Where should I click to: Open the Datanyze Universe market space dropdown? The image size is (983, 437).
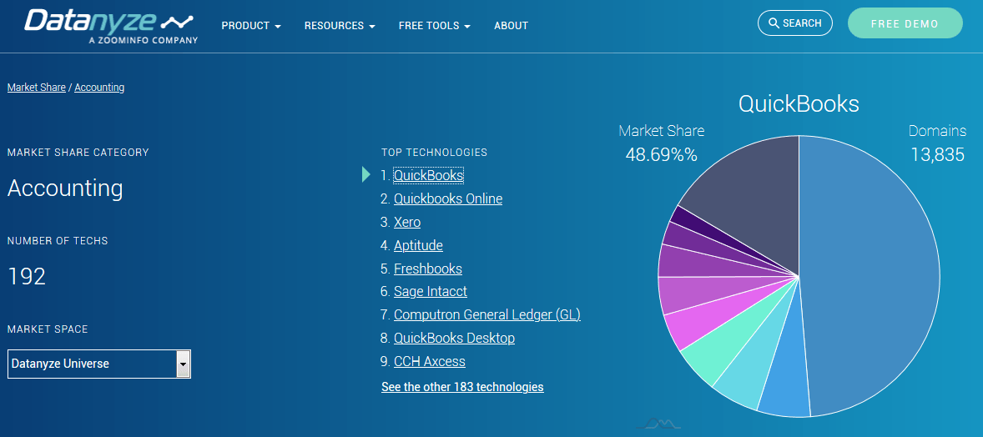(99, 364)
